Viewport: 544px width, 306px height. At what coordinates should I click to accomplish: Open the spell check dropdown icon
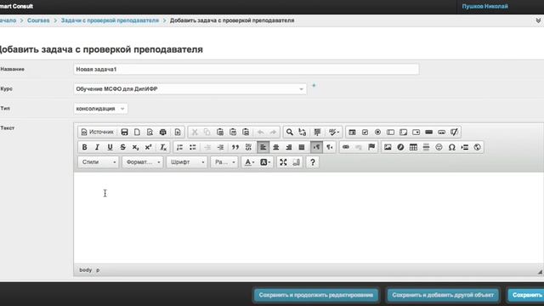[334, 133]
